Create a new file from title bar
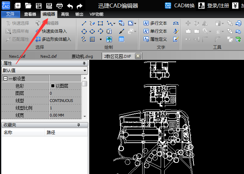Viewport: 244px width, 174px height. (17, 6)
